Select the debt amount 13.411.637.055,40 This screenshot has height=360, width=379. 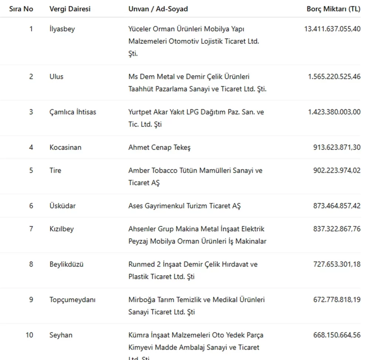click(332, 29)
